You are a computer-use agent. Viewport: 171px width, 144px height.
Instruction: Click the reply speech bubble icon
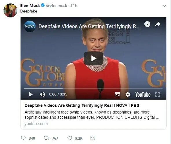[x=23, y=138]
